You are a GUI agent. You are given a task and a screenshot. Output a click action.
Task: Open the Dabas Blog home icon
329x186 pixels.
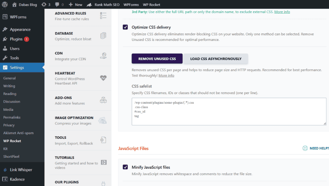[x=14, y=4]
